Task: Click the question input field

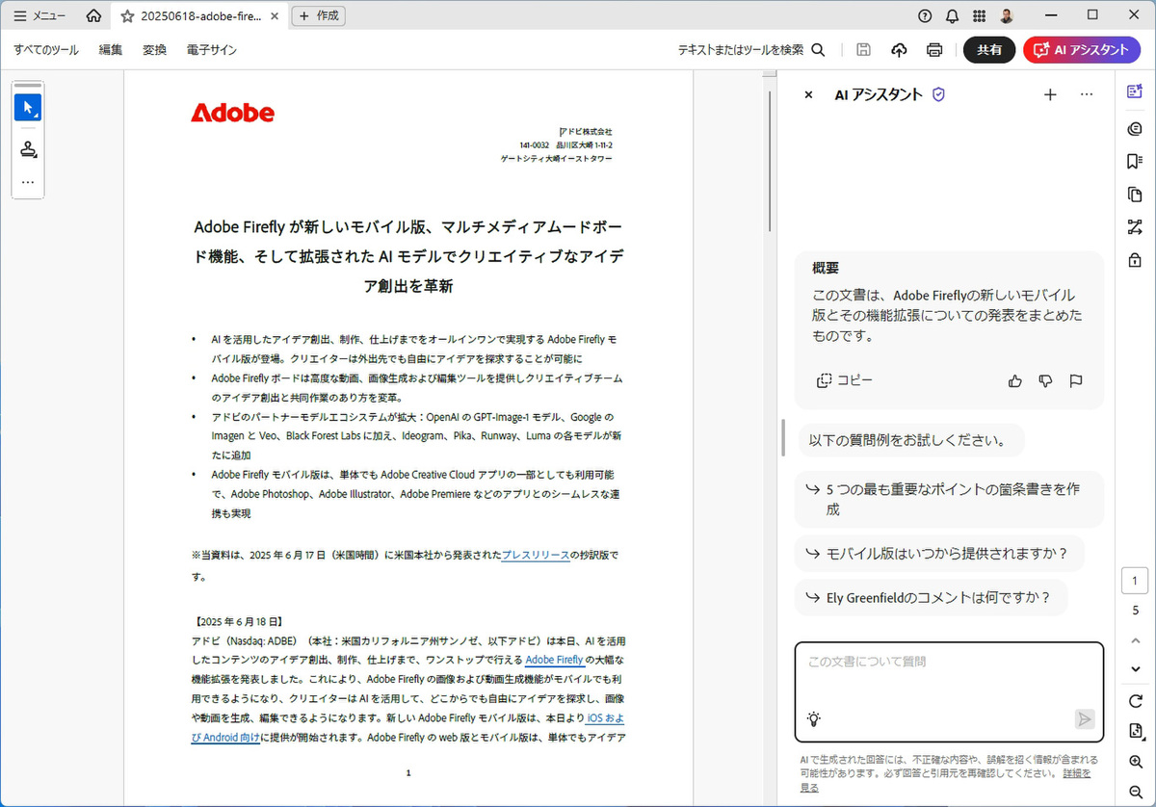Action: click(x=948, y=674)
